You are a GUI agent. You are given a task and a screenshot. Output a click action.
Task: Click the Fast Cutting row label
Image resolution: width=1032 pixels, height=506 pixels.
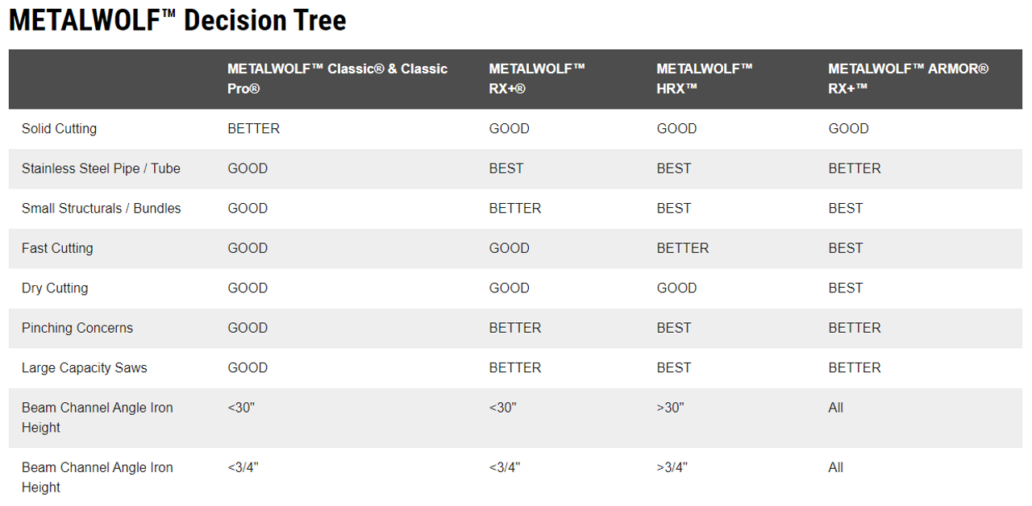click(x=57, y=248)
